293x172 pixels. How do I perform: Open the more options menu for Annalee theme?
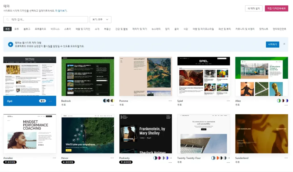(54, 158)
